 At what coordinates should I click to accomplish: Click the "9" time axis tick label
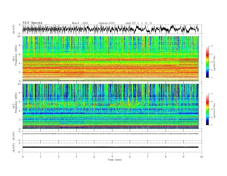(x=183, y=157)
